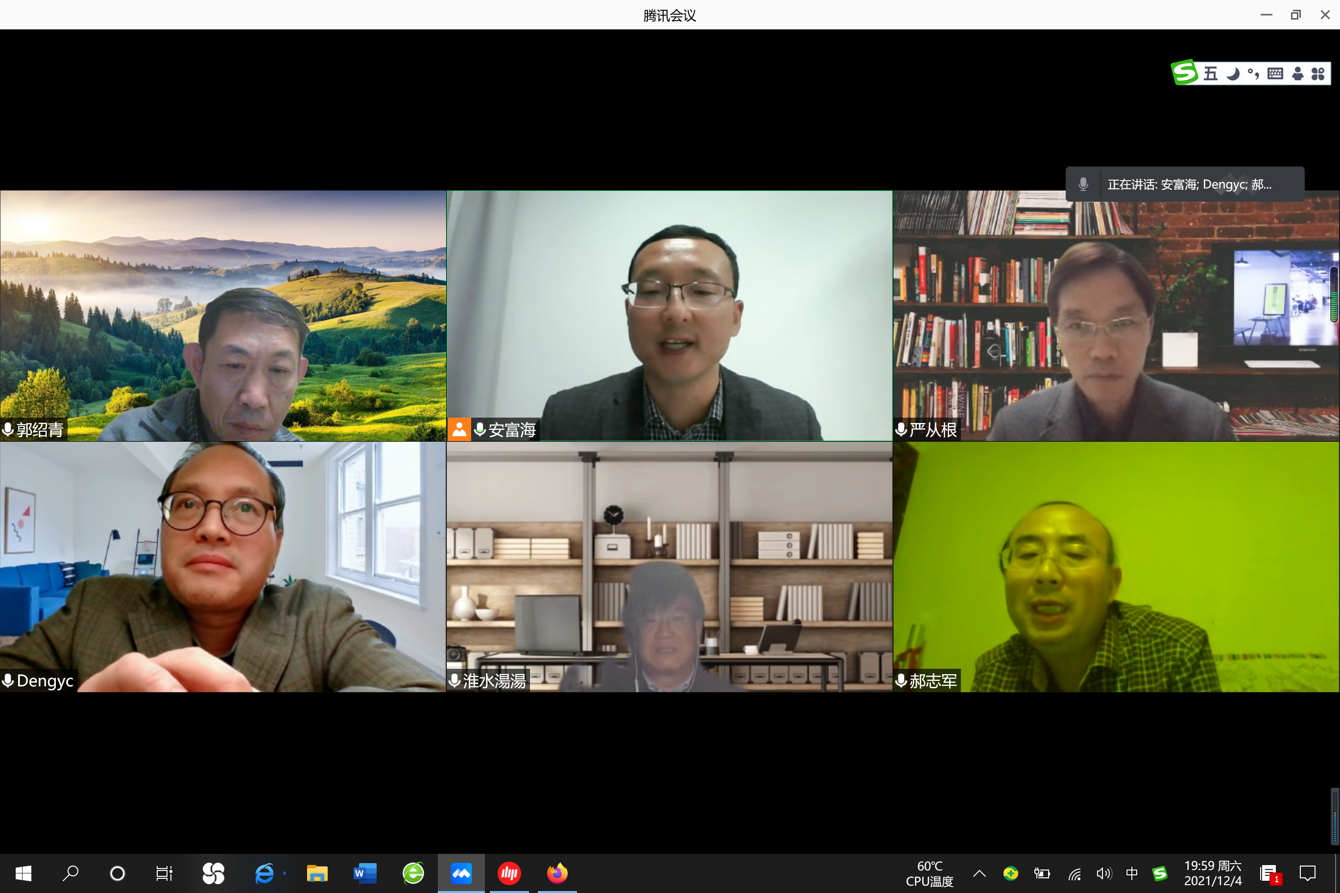Toggle Sogou punctuation mode button

click(x=1253, y=73)
